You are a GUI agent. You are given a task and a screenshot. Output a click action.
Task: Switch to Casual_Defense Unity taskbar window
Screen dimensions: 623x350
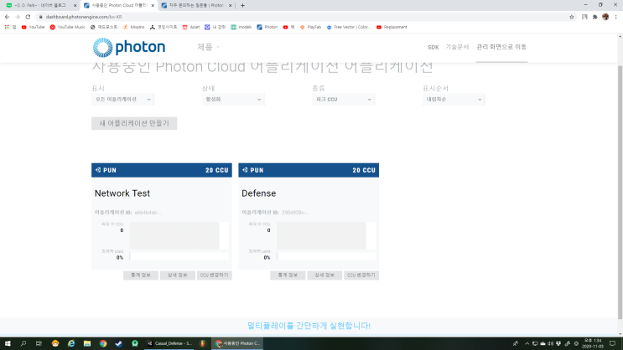(x=169, y=343)
